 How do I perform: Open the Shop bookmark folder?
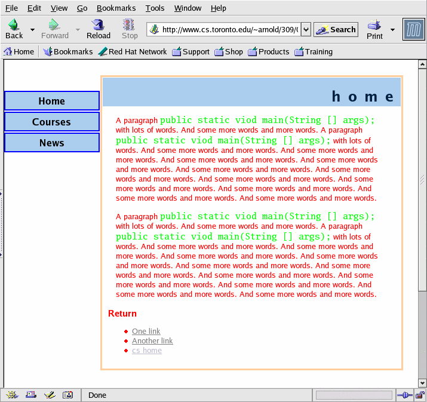[x=229, y=51]
